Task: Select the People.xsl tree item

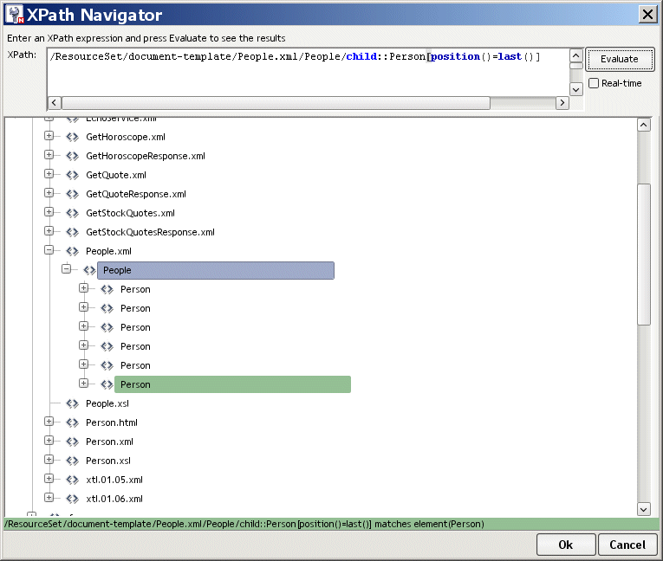Action: (x=107, y=403)
